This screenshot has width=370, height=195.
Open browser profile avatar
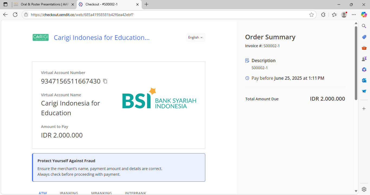344,15
